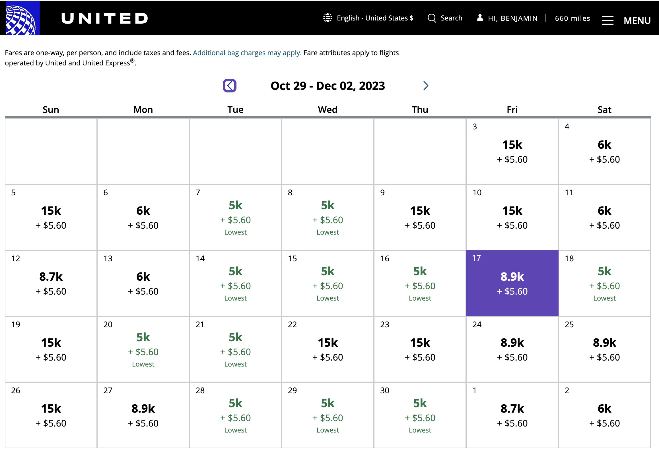Select November 30 lowest 5k fare

tap(420, 415)
